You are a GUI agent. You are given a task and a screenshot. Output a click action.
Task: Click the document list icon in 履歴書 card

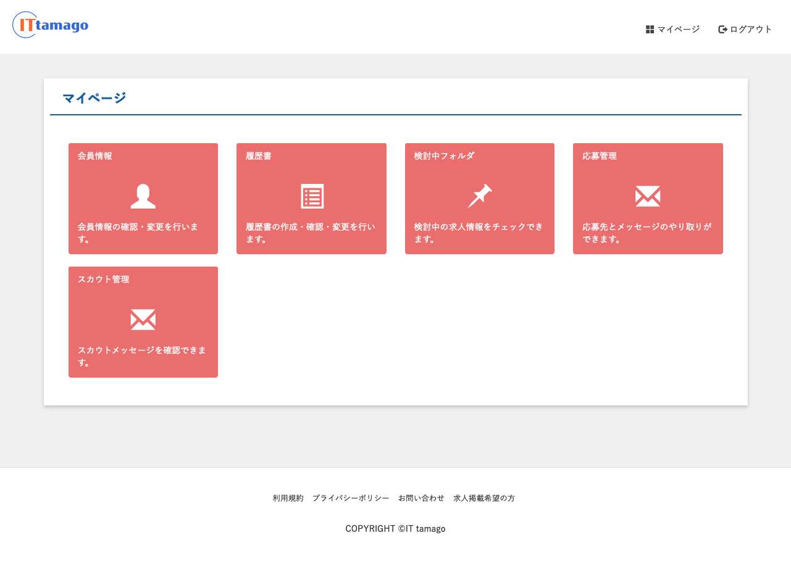pyautogui.click(x=312, y=196)
